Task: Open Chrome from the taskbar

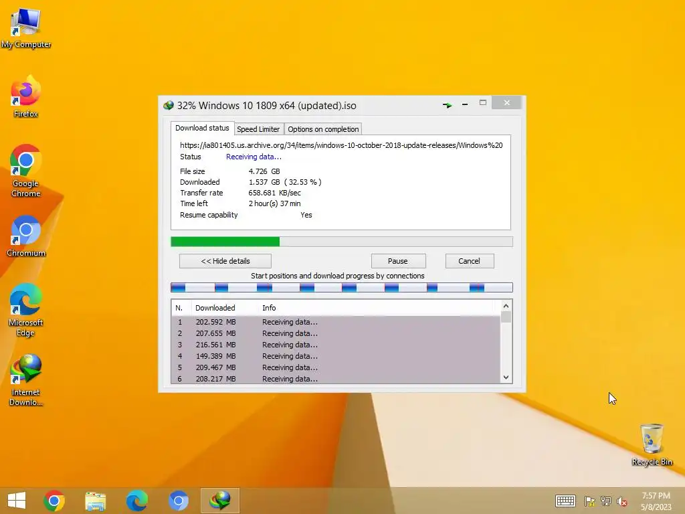Action: pyautogui.click(x=54, y=501)
